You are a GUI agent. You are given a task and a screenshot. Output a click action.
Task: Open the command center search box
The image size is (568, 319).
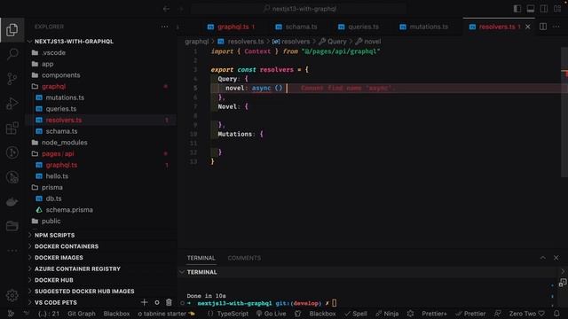(x=299, y=9)
